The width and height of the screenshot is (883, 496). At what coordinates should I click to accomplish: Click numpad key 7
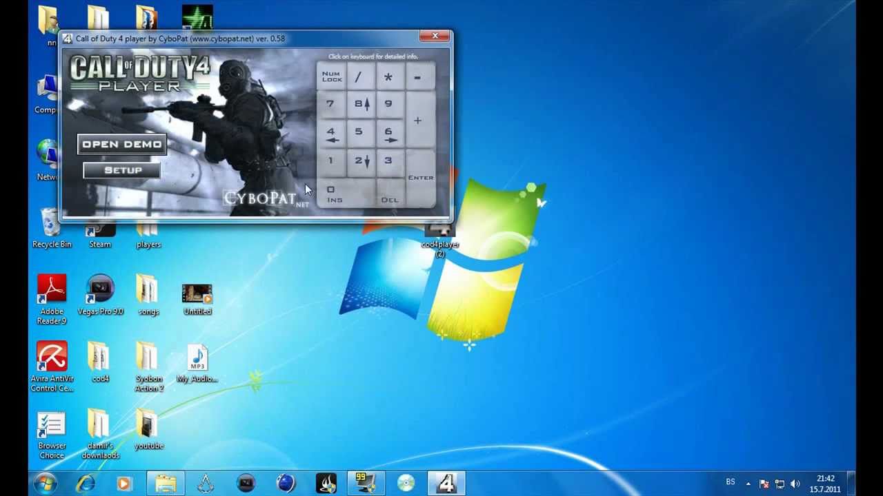331,104
